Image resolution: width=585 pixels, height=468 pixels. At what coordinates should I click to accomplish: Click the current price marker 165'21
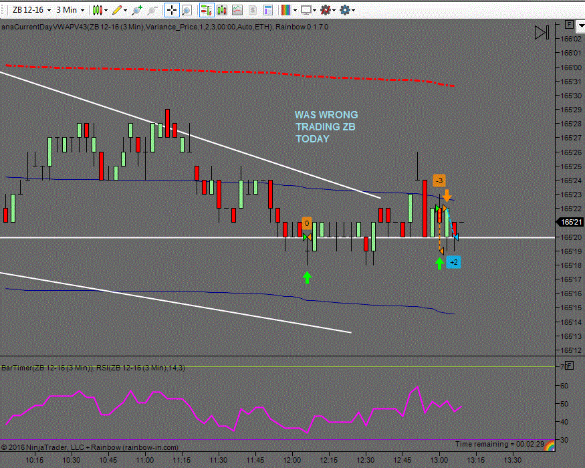coord(570,223)
